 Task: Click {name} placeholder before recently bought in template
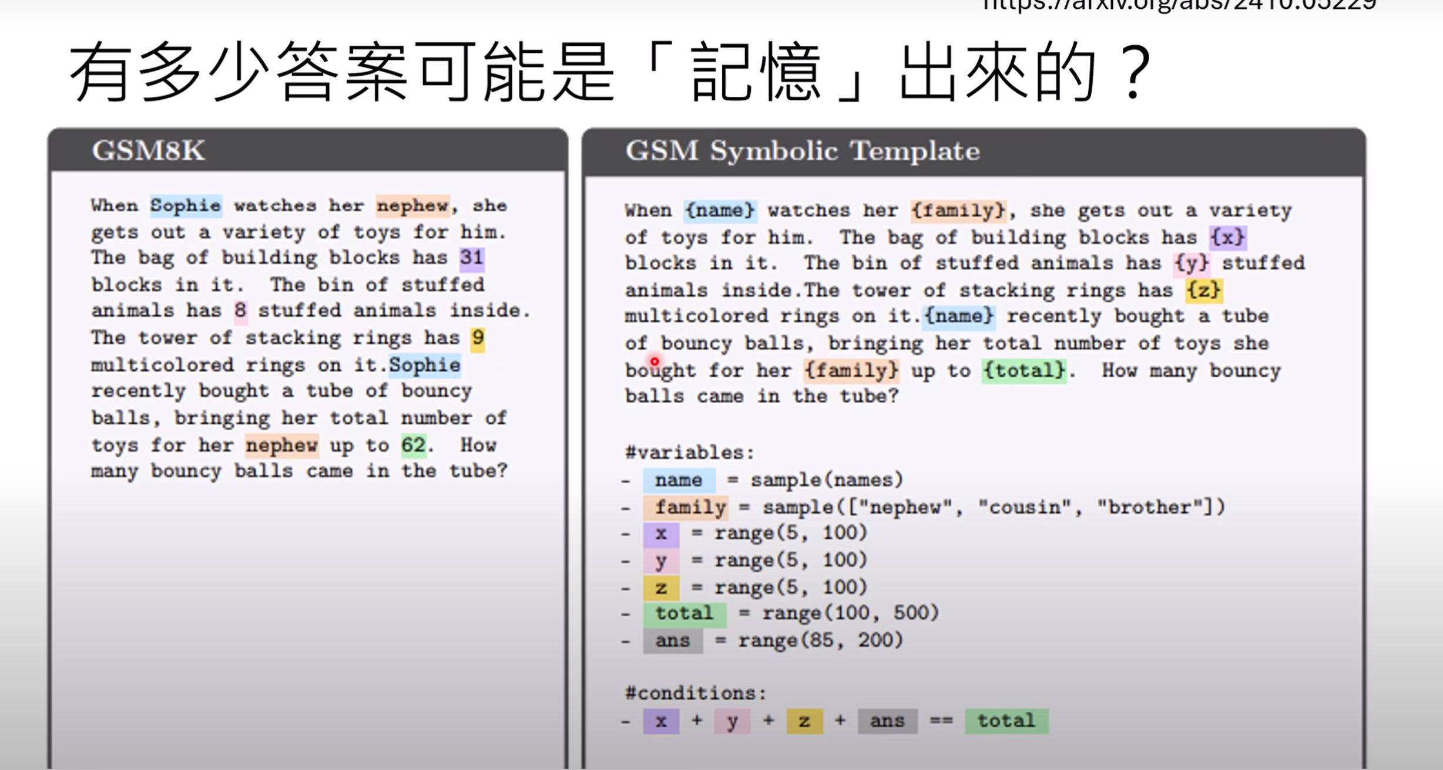click(958, 316)
